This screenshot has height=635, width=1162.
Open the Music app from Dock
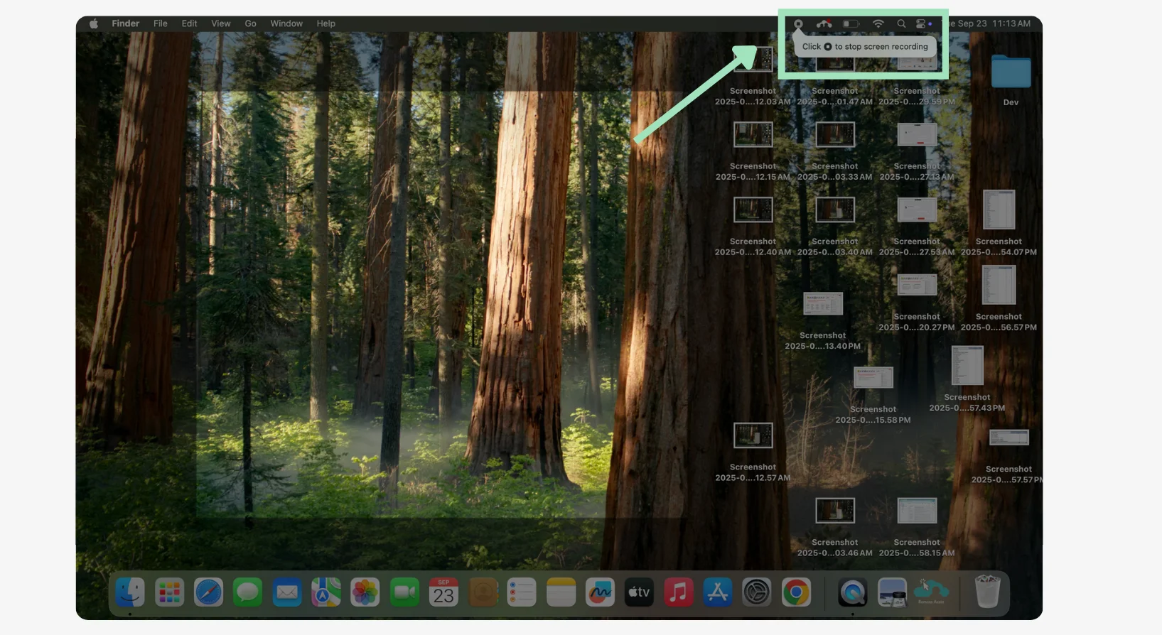pos(678,592)
